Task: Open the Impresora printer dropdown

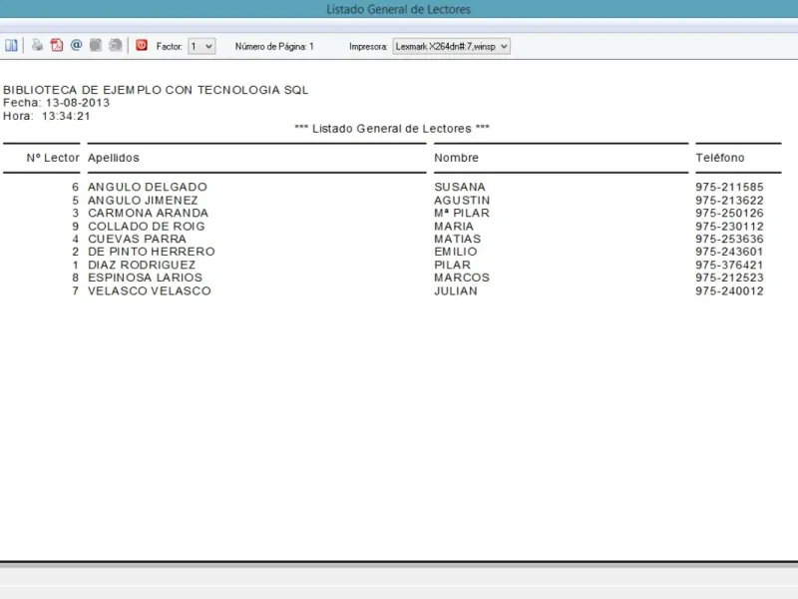Action: 451,46
